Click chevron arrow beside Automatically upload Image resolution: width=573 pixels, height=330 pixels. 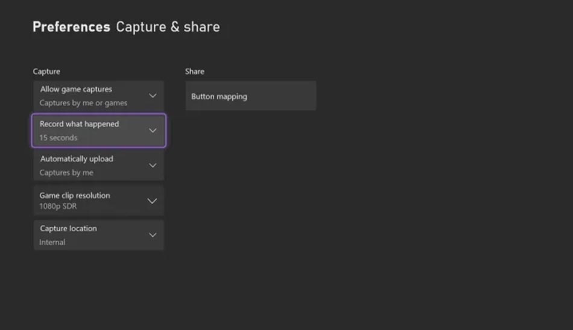[153, 166]
